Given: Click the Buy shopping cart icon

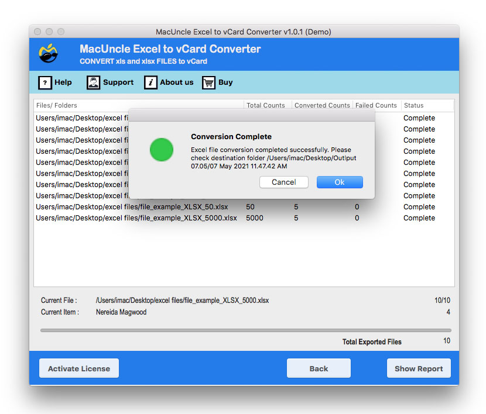Looking at the screenshot, I should click(x=208, y=82).
